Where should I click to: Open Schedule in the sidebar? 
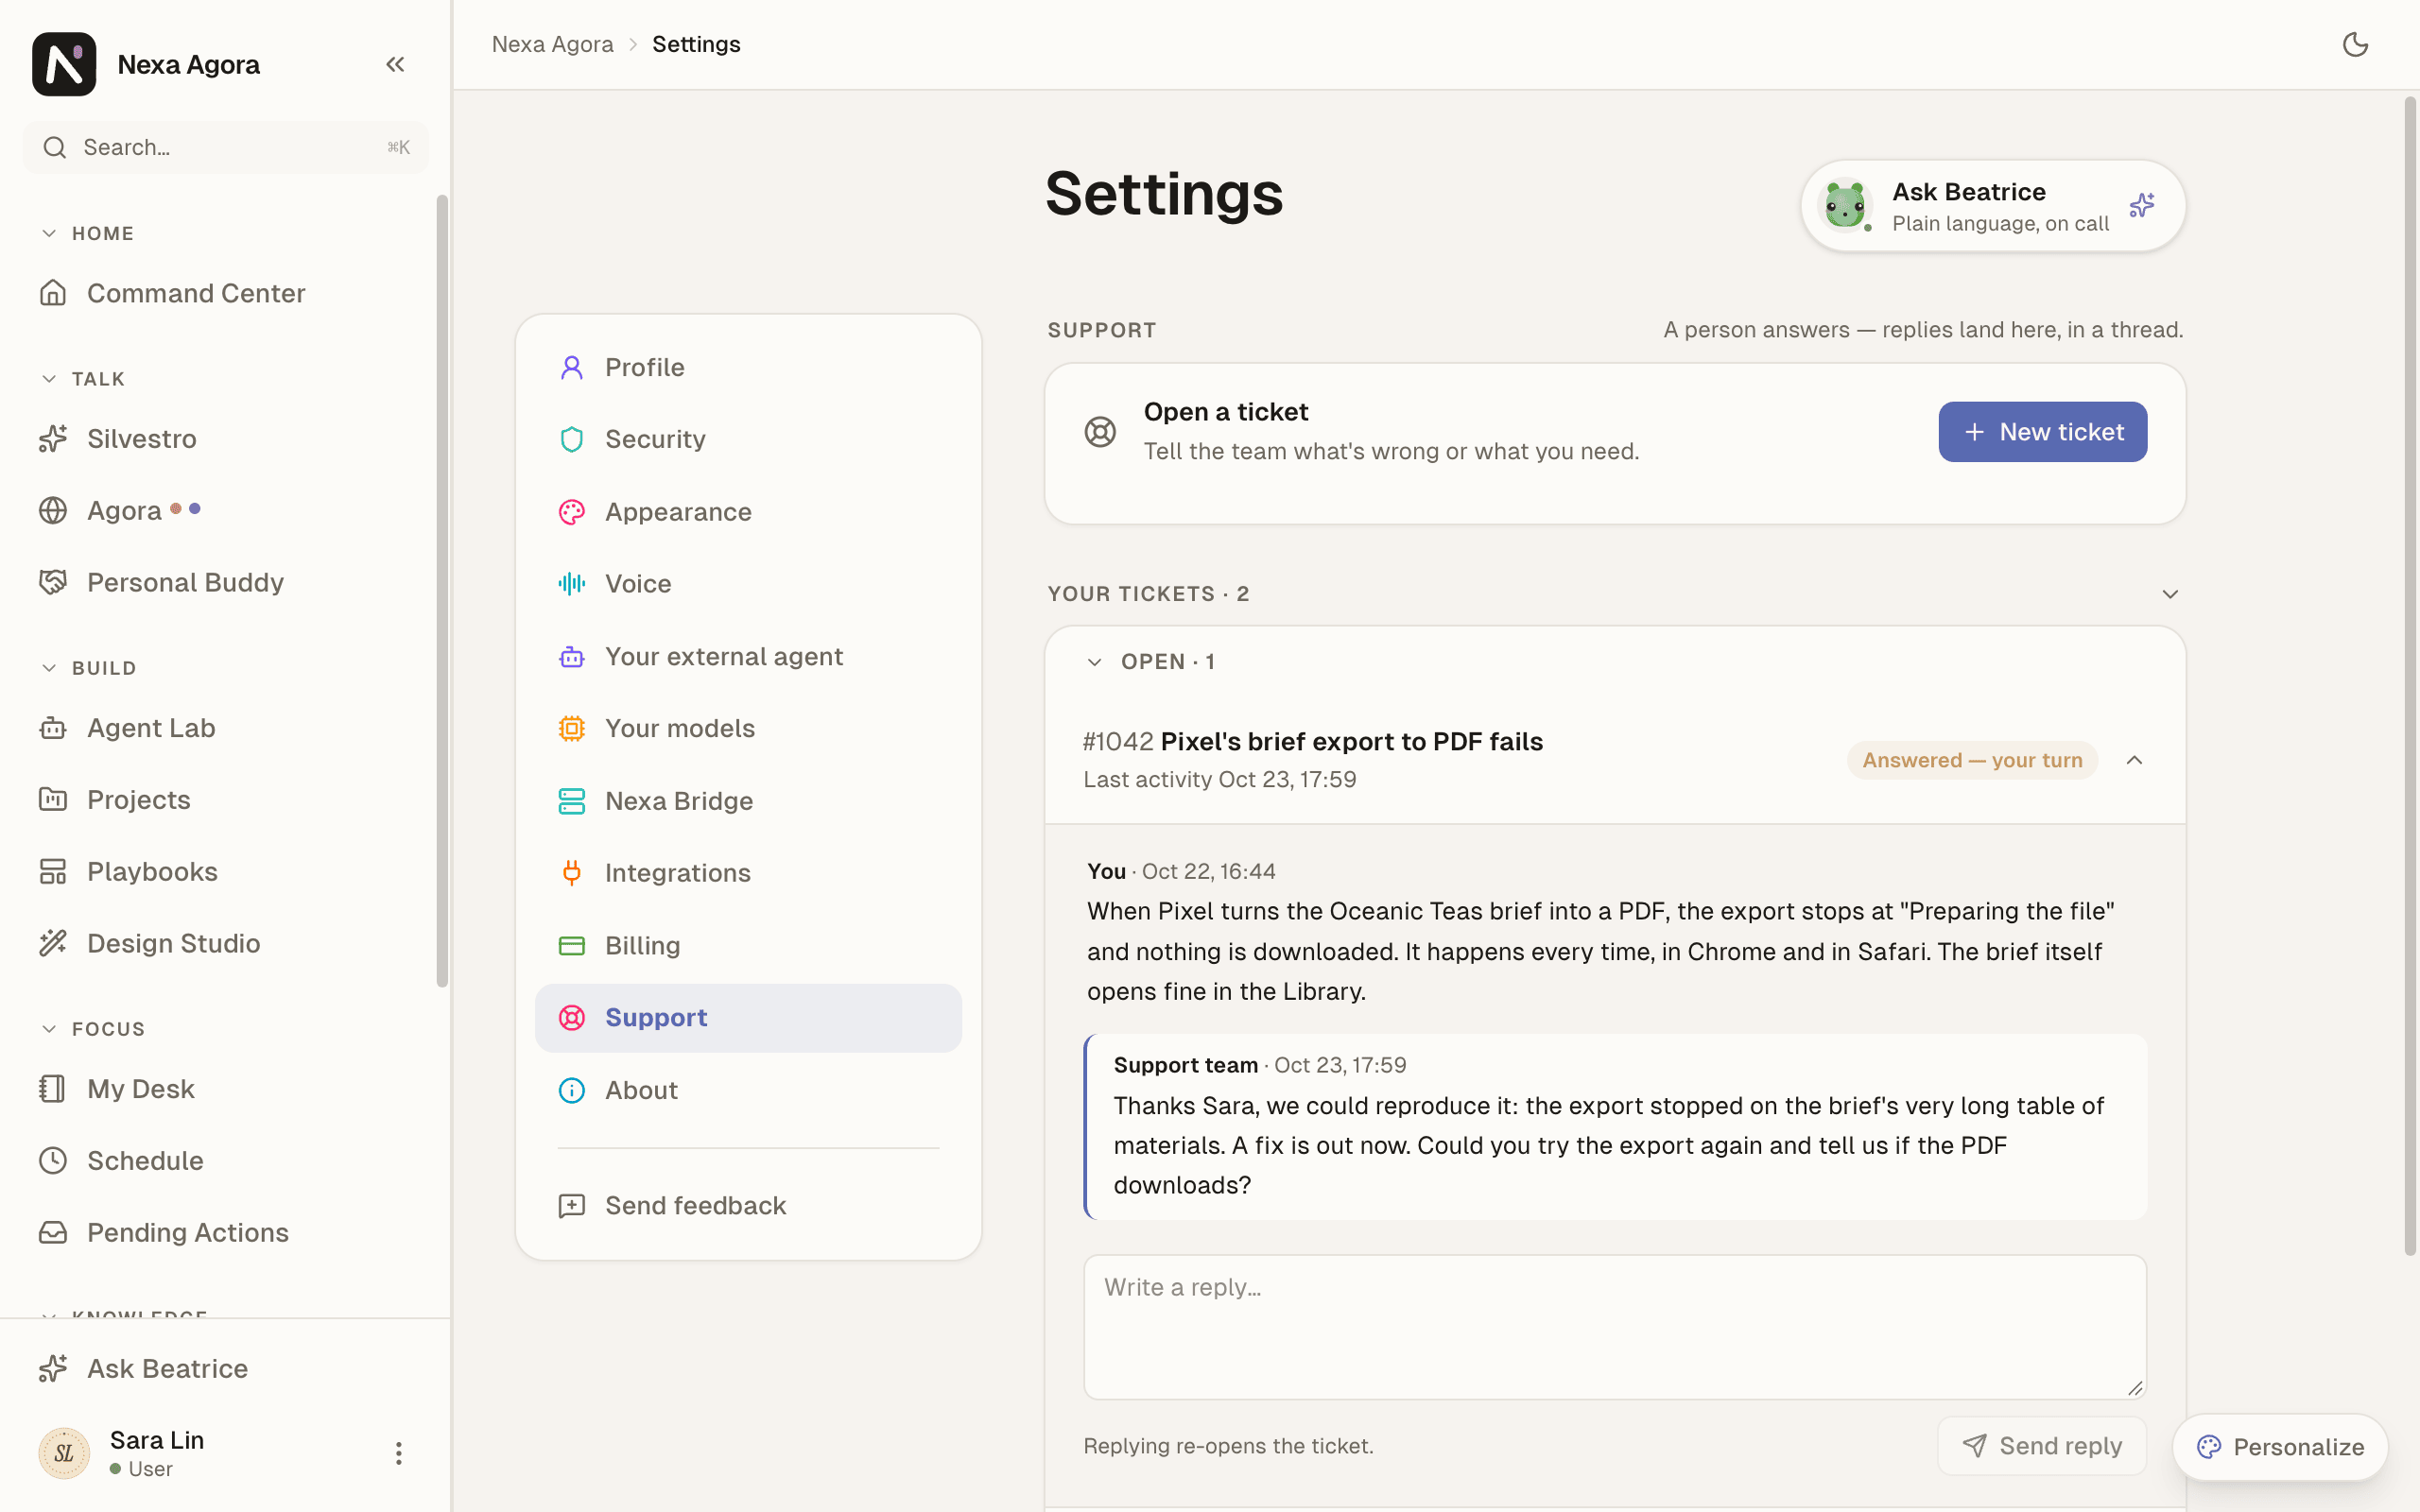(225, 1160)
